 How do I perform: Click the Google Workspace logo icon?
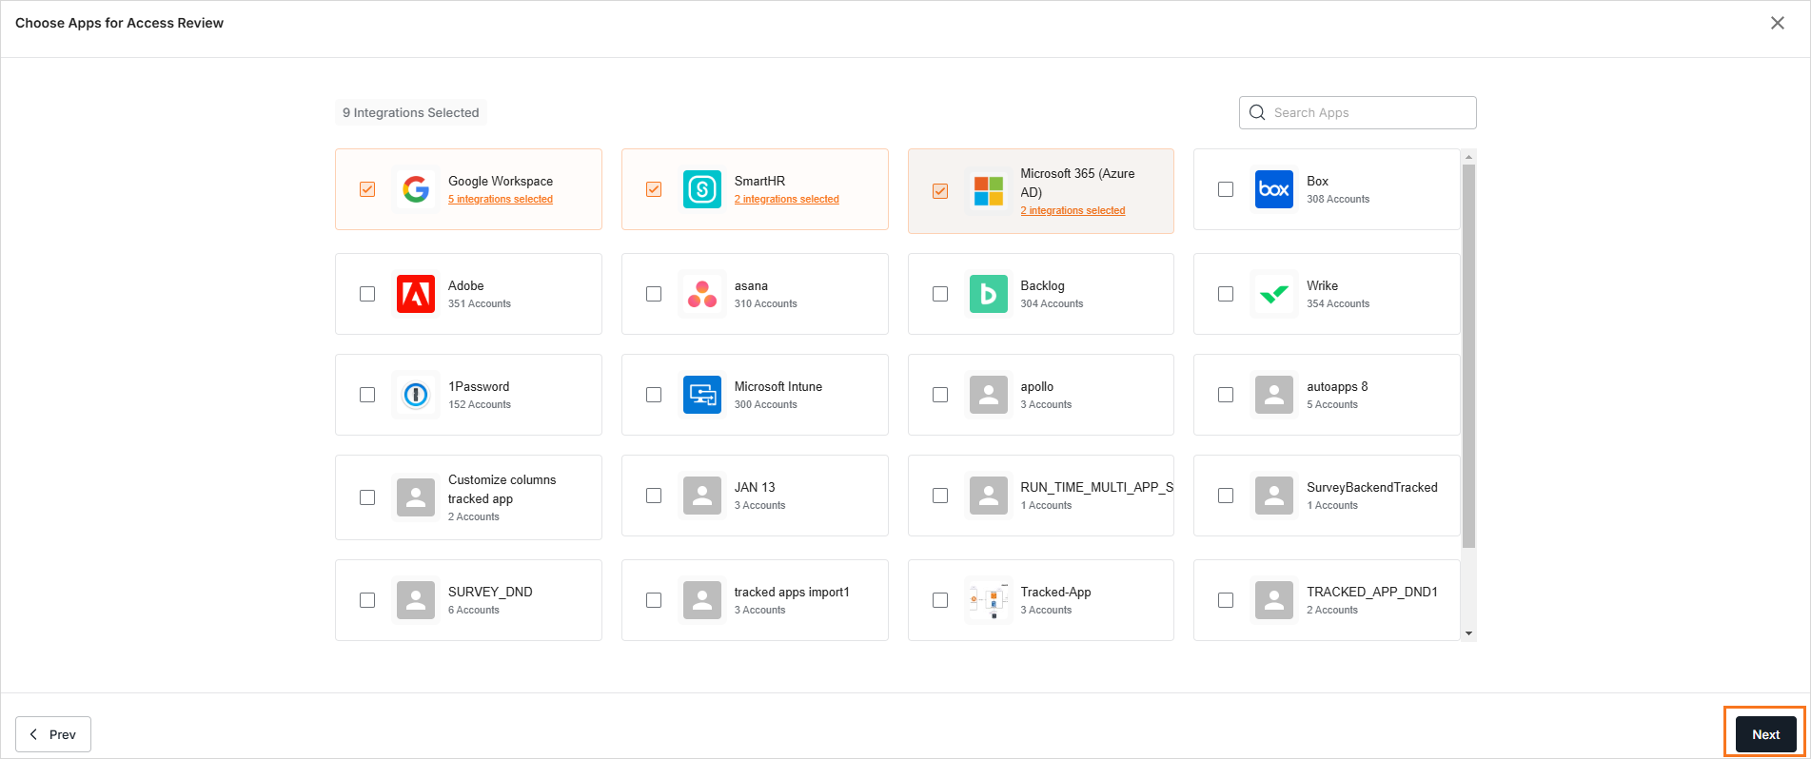tap(416, 189)
